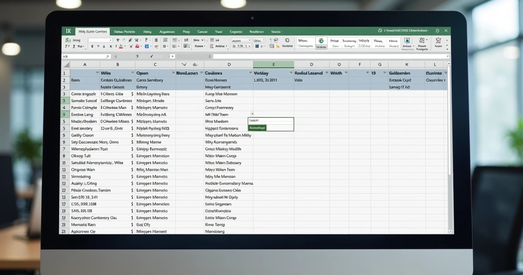Image resolution: width=523 pixels, height=275 pixels.
Task: Switch to the active first ribbon tab
Action: click(92, 31)
